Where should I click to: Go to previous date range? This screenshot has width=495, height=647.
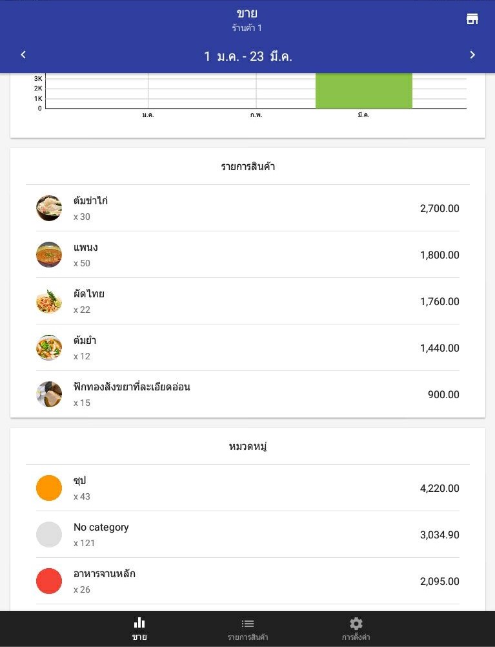coord(23,55)
